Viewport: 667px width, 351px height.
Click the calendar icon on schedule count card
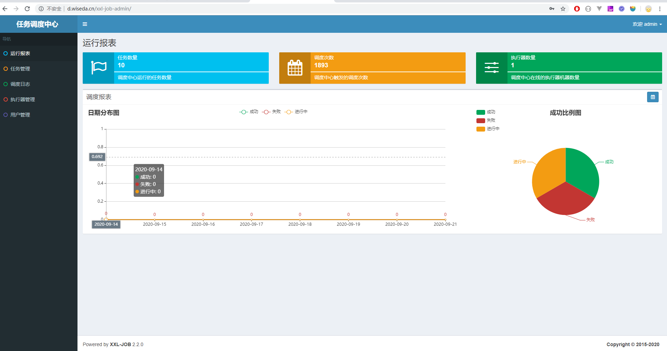pos(295,68)
